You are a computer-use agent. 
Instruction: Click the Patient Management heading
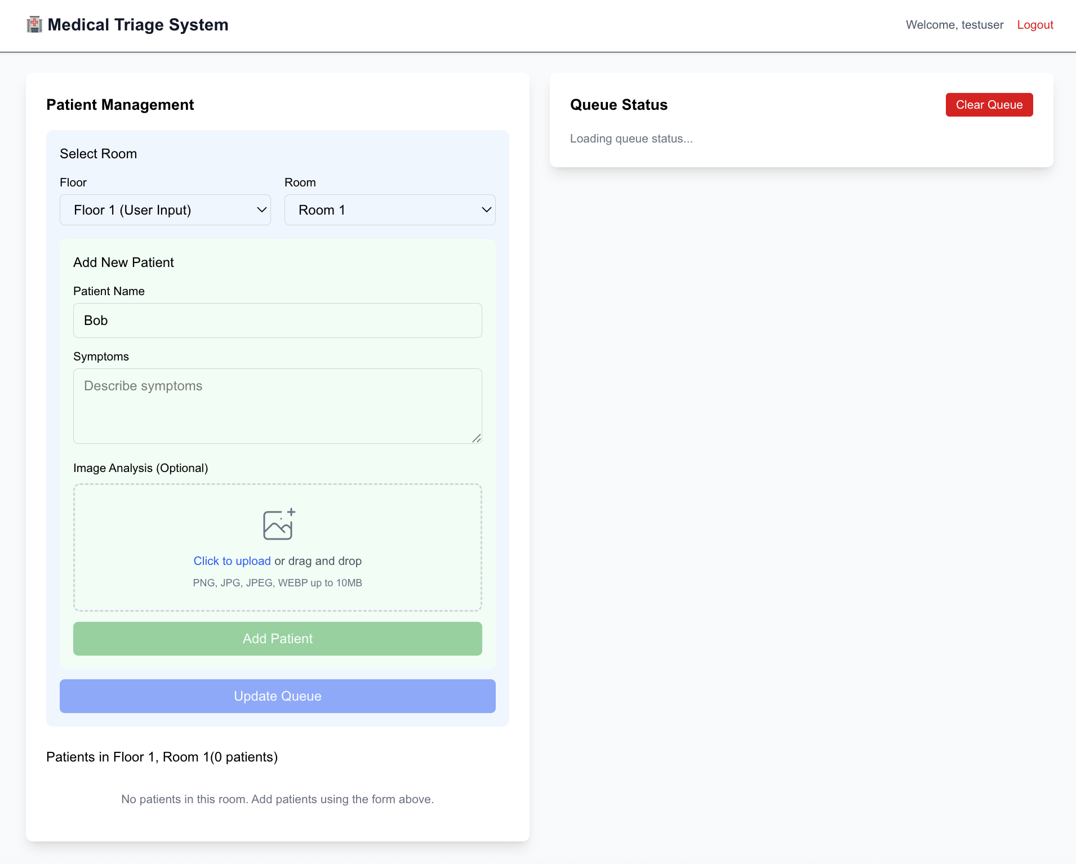[120, 105]
